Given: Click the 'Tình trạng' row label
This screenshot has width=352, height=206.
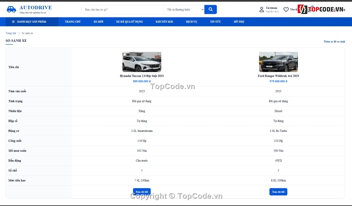Looking at the screenshot, I should (16, 101).
